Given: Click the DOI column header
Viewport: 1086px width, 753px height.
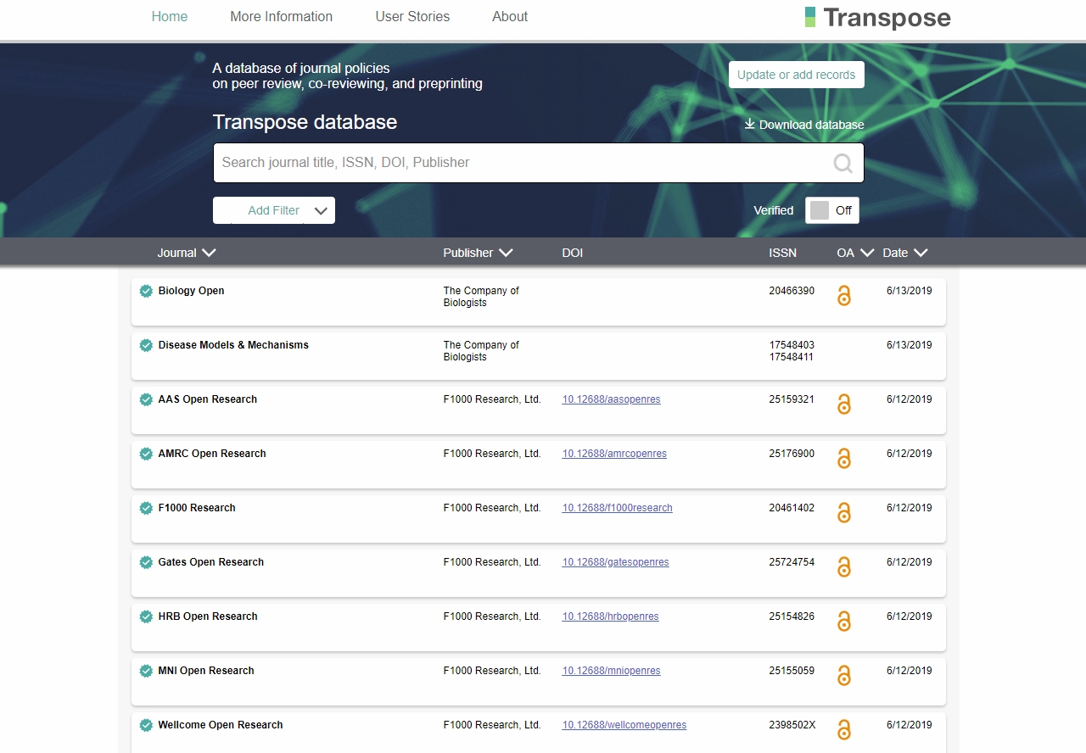Looking at the screenshot, I should [572, 253].
